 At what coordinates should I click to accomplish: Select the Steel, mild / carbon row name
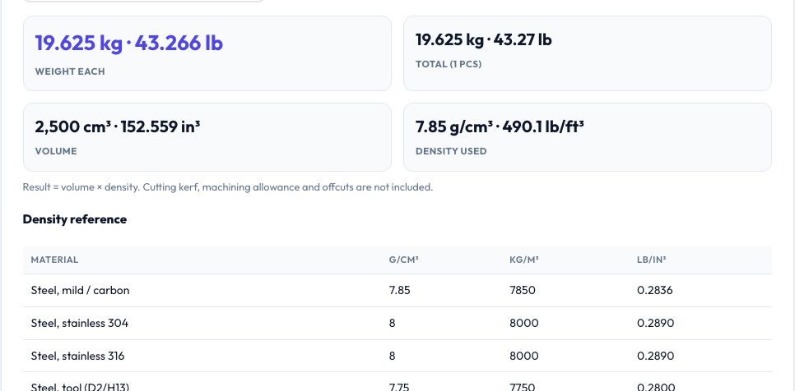[80, 290]
